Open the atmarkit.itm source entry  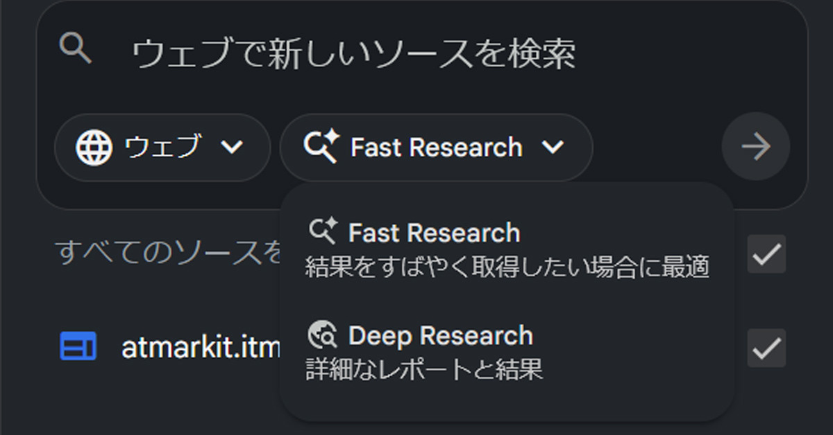[200, 348]
